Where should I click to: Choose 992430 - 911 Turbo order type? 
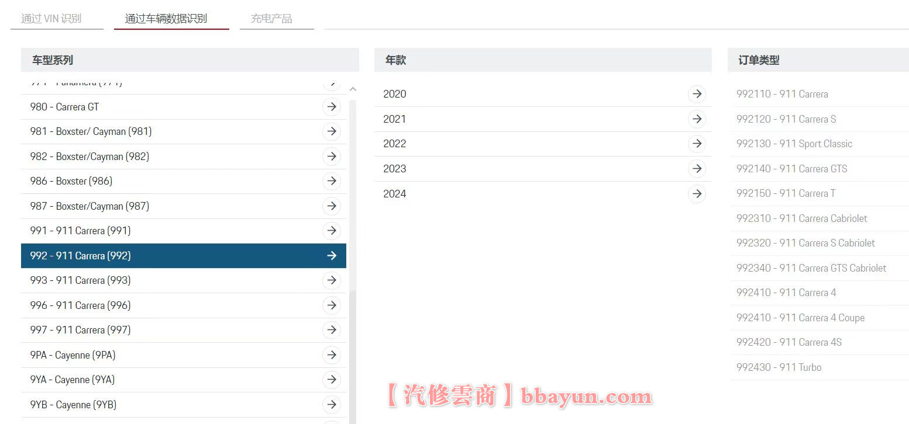(778, 367)
